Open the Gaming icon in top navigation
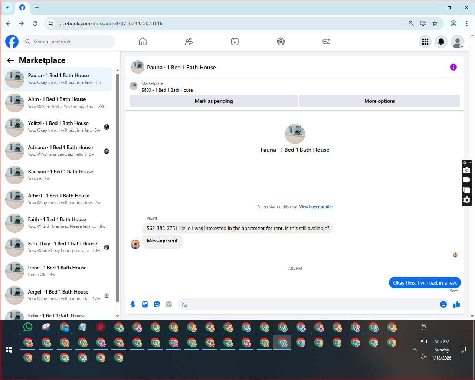The image size is (475, 380). [x=327, y=42]
